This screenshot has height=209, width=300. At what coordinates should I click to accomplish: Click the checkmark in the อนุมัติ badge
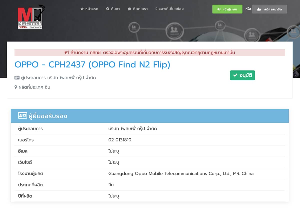click(235, 75)
